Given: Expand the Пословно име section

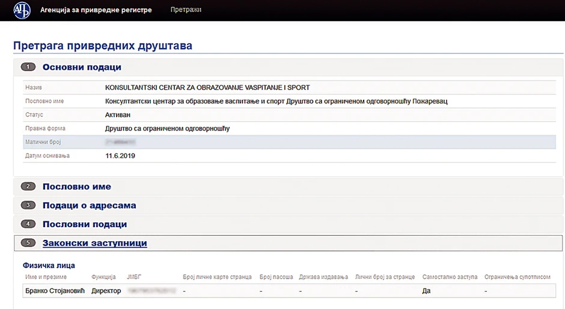Looking at the screenshot, I should (76, 187).
